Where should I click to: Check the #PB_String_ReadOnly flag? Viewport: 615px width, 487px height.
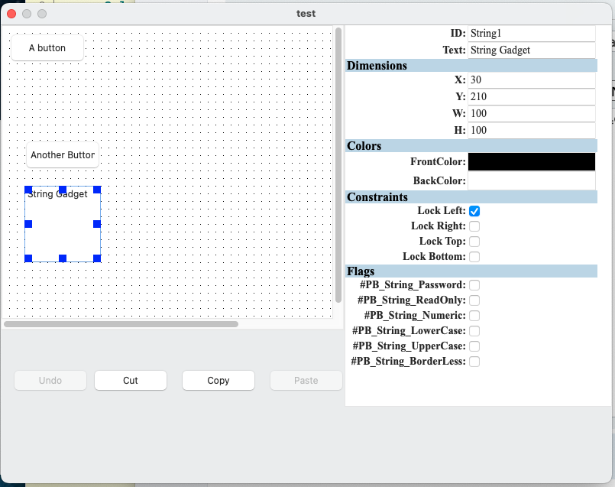click(474, 300)
